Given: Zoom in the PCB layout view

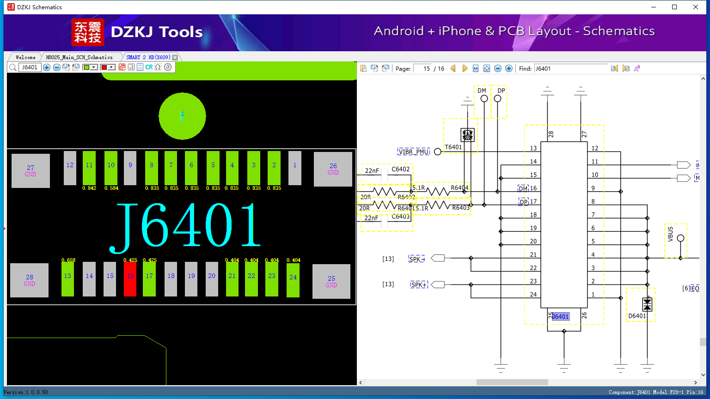Looking at the screenshot, I should [47, 67].
